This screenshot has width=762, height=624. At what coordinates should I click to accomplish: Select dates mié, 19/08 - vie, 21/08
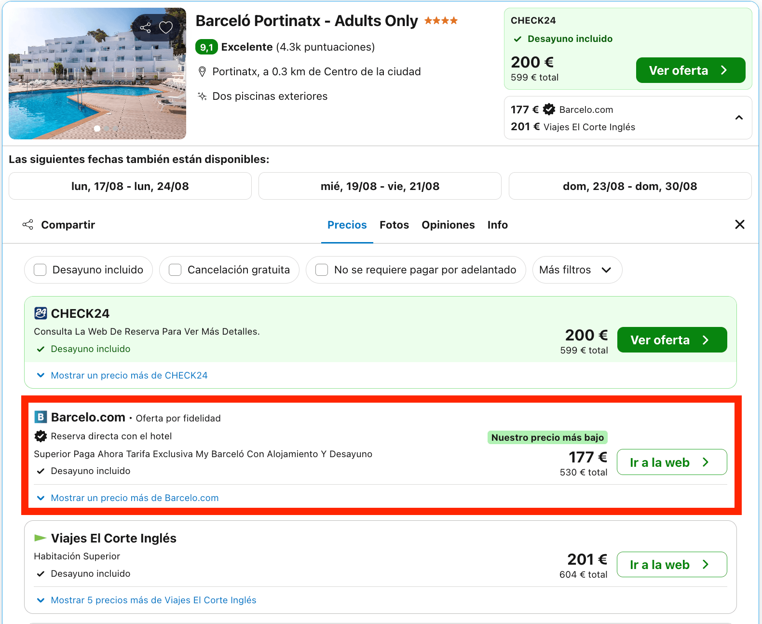[380, 186]
